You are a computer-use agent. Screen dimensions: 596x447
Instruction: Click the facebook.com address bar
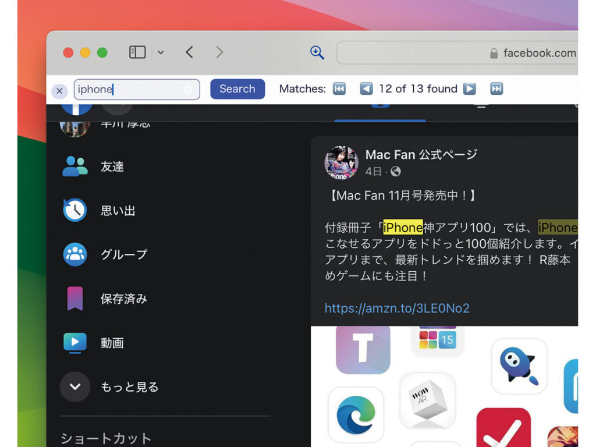[x=457, y=53]
